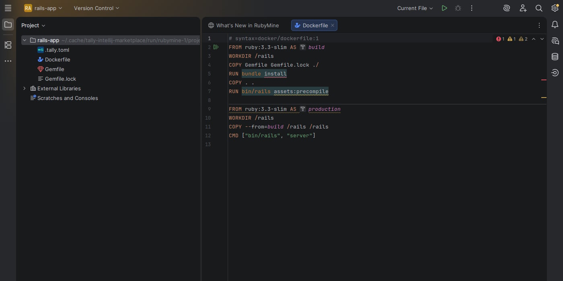The width and height of the screenshot is (563, 281).
Task: Click the error count indicator
Action: (500, 39)
